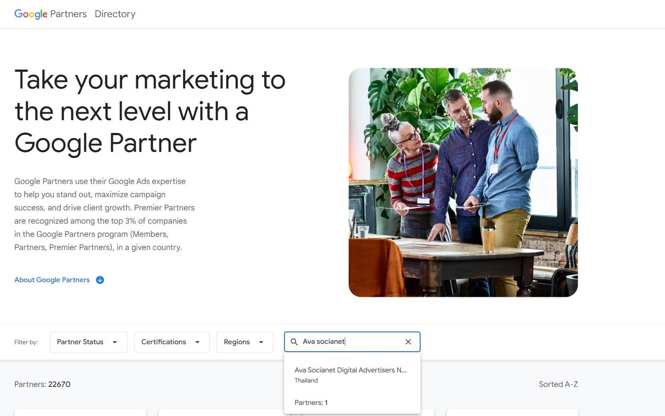The width and height of the screenshot is (665, 416).
Task: Click the About Google Partners link
Action: click(52, 280)
